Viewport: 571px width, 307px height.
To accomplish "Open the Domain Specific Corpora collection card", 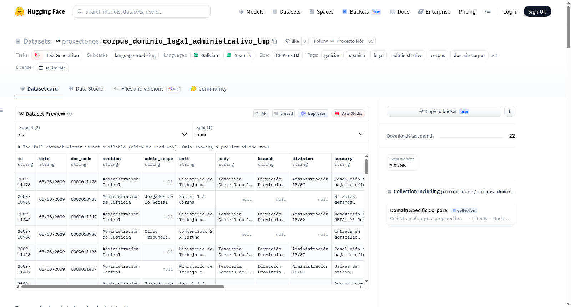I will (x=451, y=214).
